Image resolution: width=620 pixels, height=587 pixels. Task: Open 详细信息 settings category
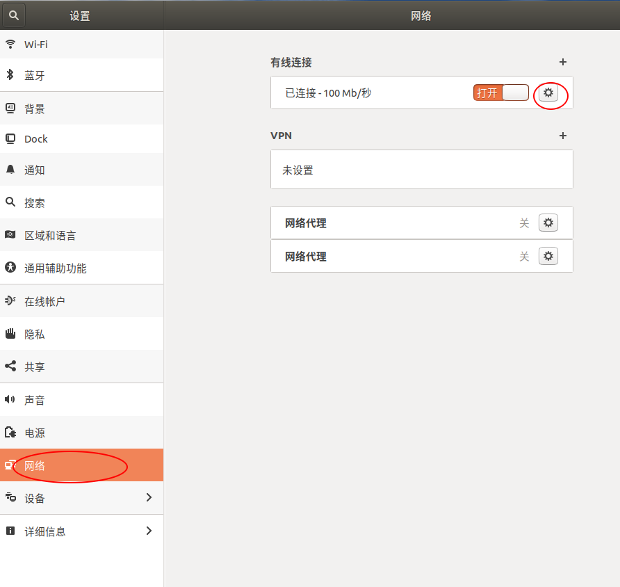click(81, 531)
